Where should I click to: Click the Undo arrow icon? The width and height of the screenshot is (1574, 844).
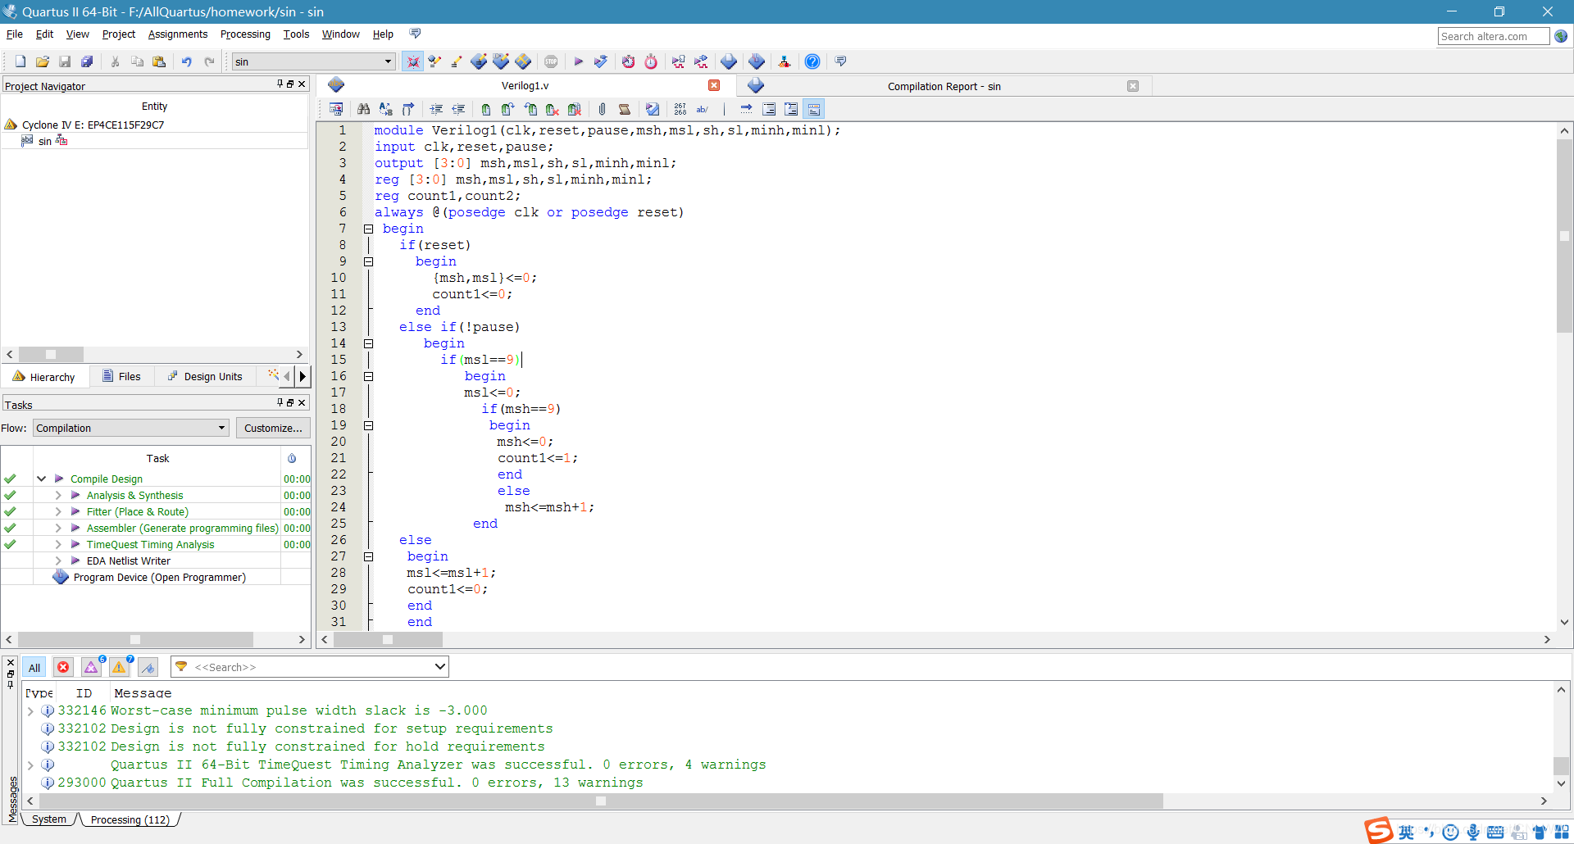coord(186,61)
